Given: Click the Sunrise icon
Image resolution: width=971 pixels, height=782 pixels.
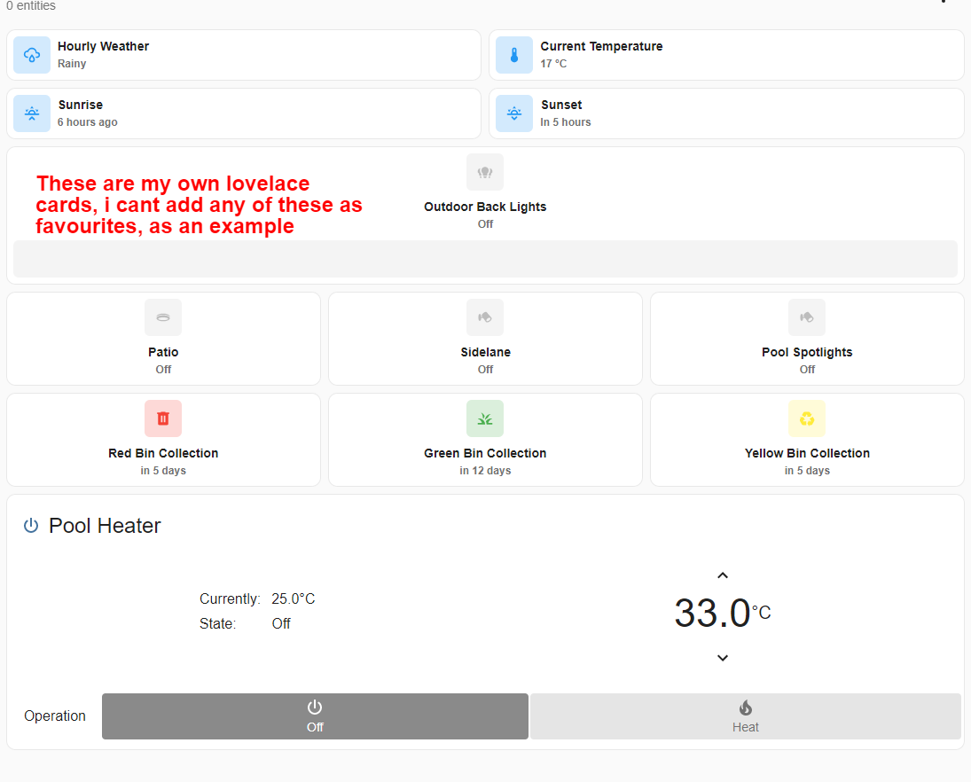Looking at the screenshot, I should (32, 113).
